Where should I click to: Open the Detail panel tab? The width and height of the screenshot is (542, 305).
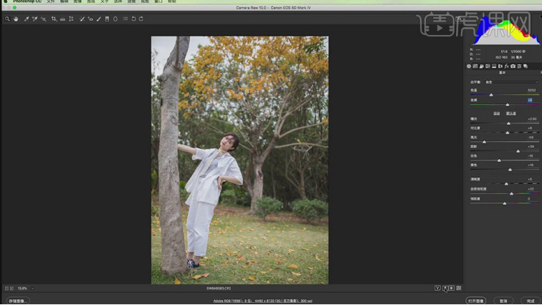[x=482, y=67]
